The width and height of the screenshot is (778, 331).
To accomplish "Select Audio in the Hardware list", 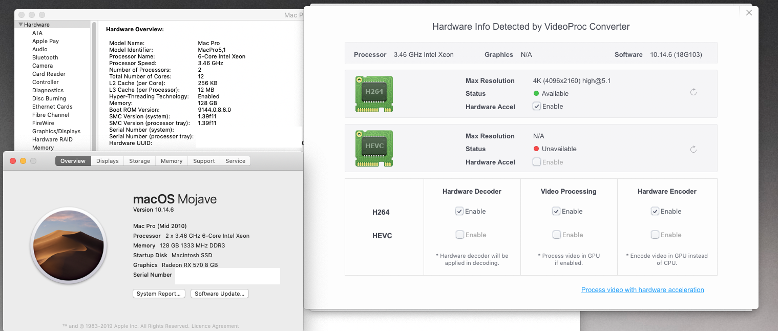I will 40,49.
